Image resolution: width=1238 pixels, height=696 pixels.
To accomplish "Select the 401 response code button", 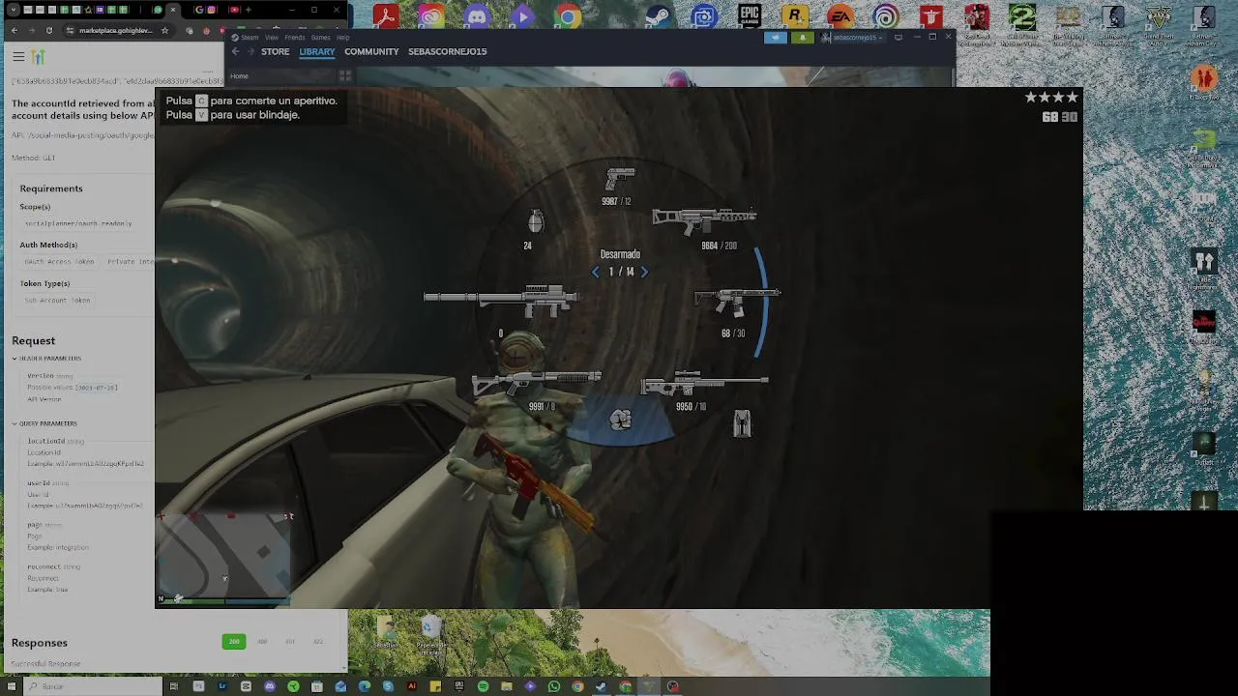I will click(290, 642).
